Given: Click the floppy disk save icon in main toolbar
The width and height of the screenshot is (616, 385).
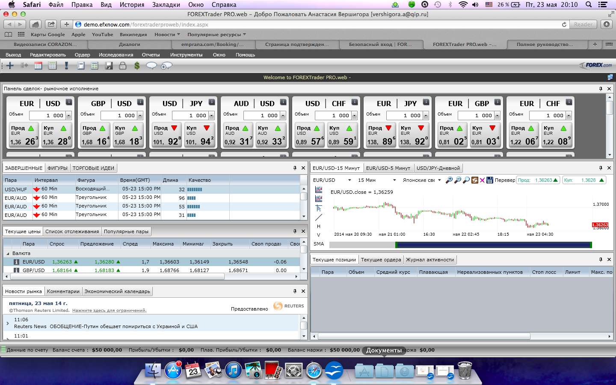Looking at the screenshot, I should point(109,65).
